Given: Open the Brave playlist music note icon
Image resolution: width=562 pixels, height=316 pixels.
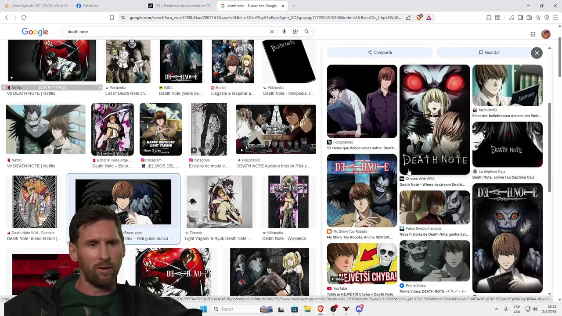Looking at the screenshot, I should click(512, 18).
